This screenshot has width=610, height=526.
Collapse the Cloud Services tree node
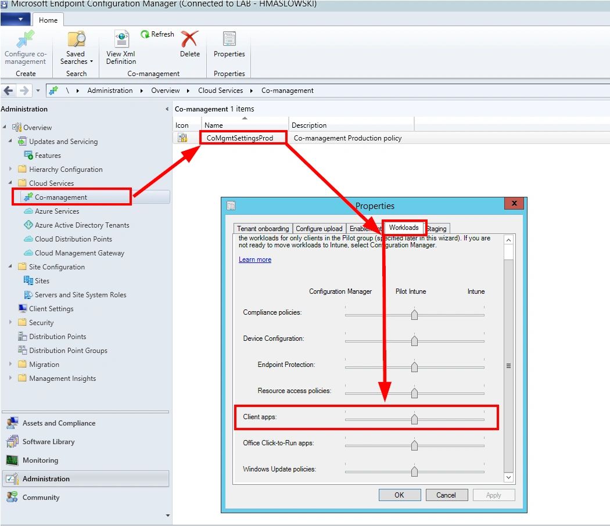tap(10, 183)
